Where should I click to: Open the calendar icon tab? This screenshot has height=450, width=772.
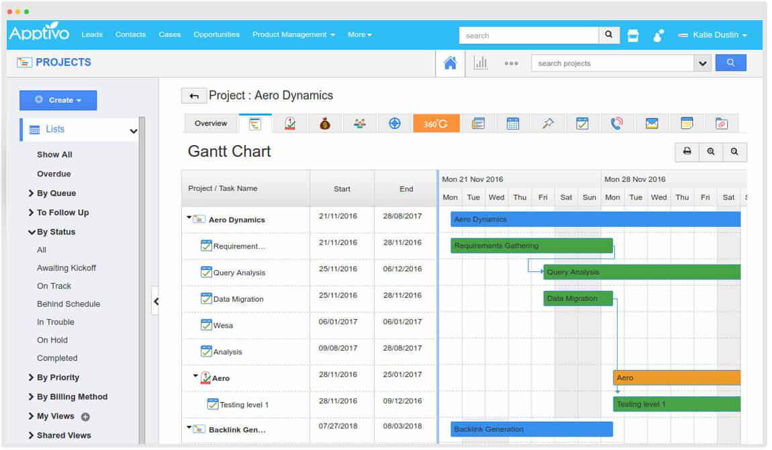512,123
